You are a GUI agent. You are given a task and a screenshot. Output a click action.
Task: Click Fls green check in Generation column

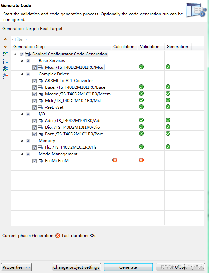pos(168,147)
